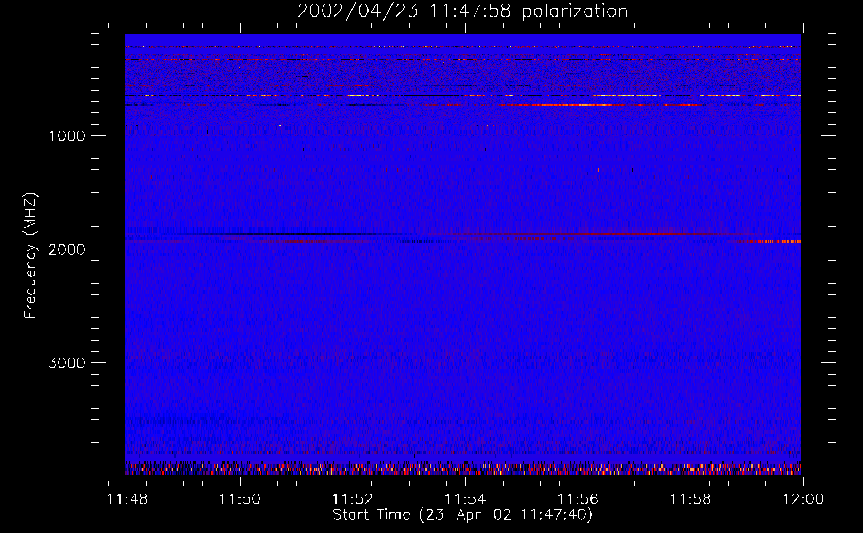Click the 11:52 time tick label
Image resolution: width=863 pixels, height=533 pixels.
pyautogui.click(x=353, y=499)
